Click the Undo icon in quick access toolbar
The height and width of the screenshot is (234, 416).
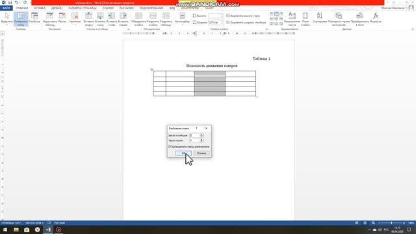tap(16, 3)
